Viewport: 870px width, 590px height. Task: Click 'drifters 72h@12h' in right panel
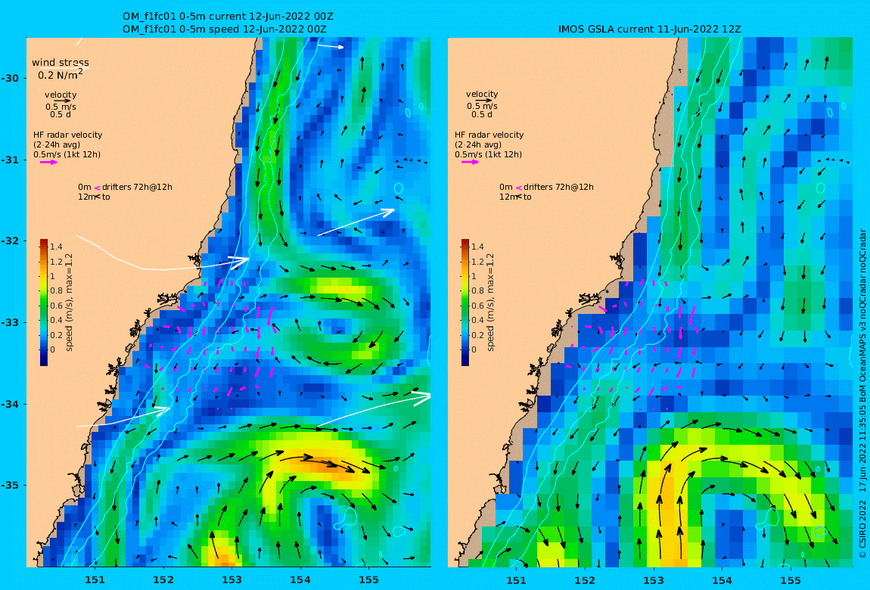tap(559, 187)
